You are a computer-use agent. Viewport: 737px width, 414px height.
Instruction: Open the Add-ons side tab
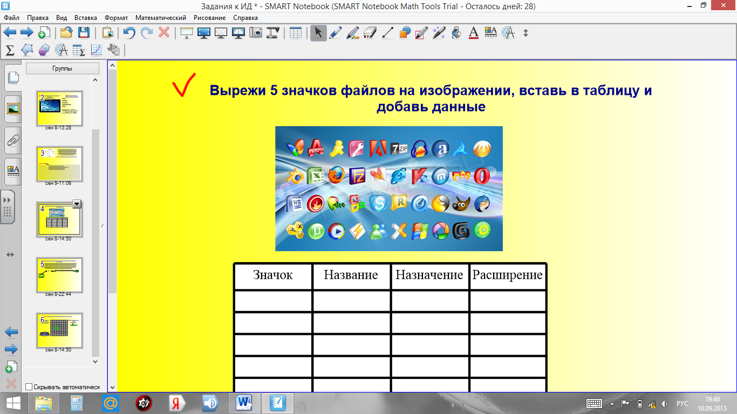(x=8, y=206)
